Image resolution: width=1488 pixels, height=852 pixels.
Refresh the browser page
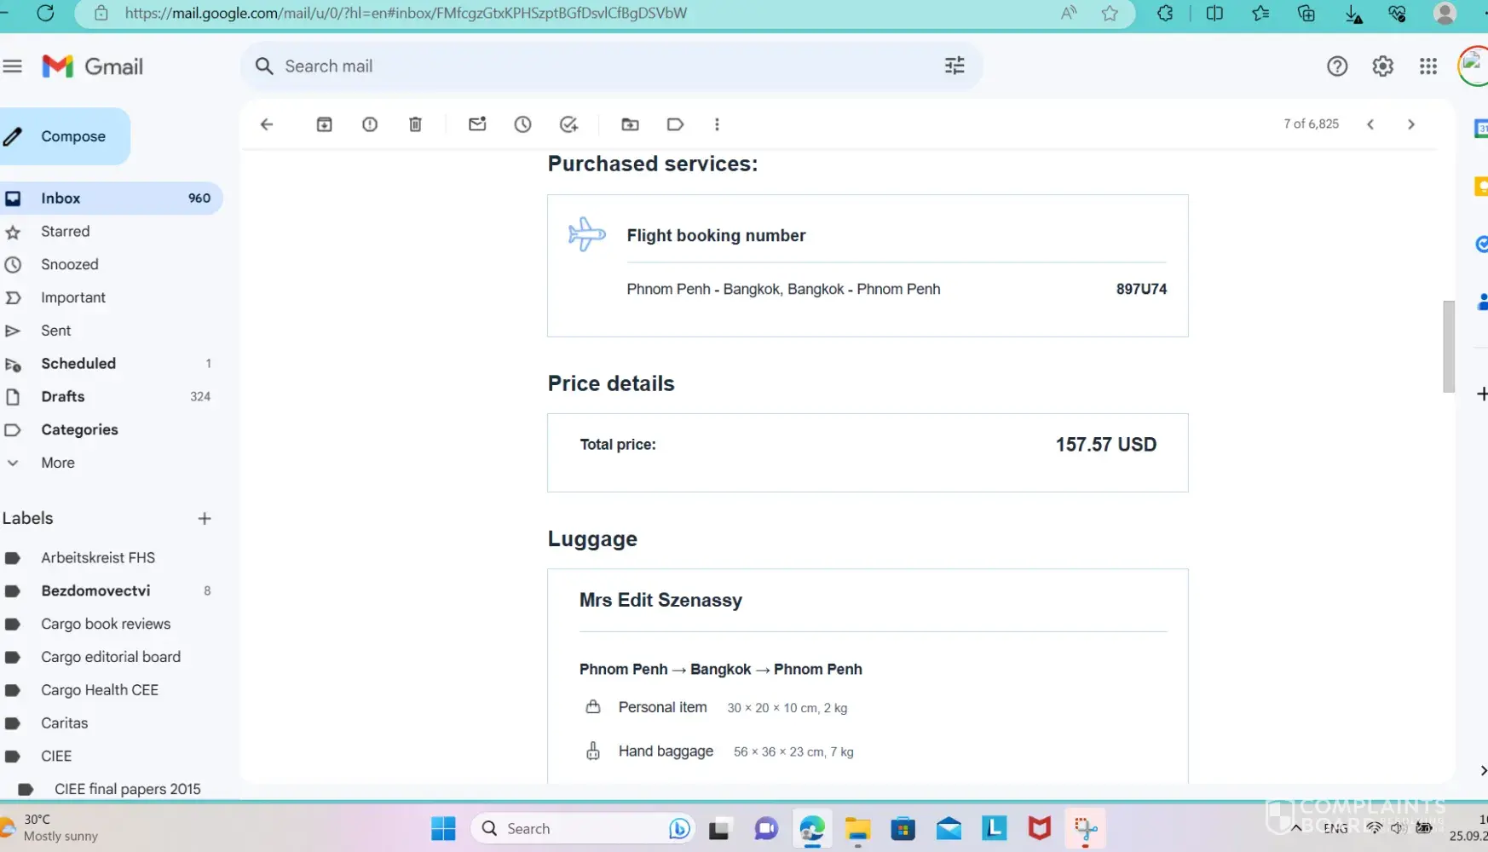[x=45, y=13]
